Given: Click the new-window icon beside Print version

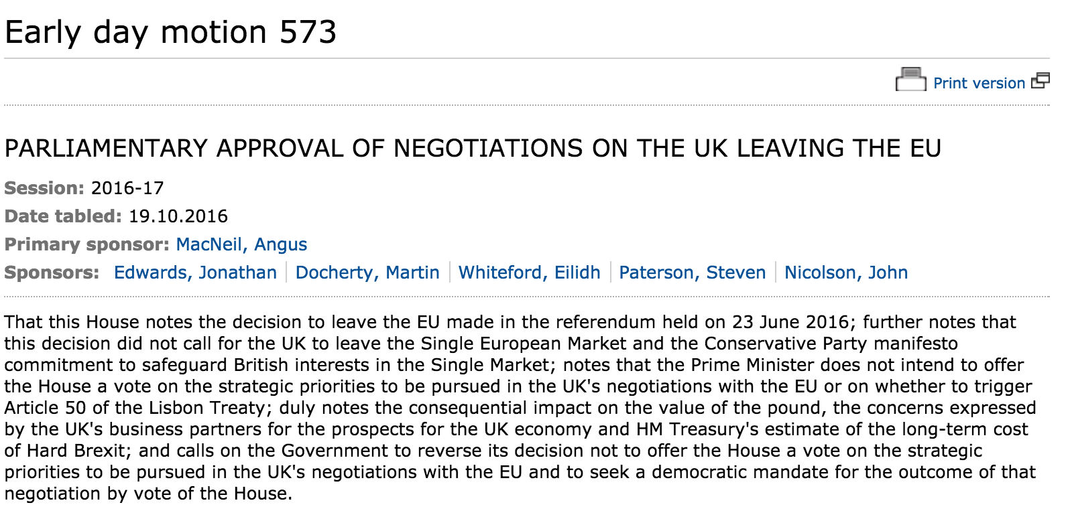Looking at the screenshot, I should click(x=1041, y=81).
